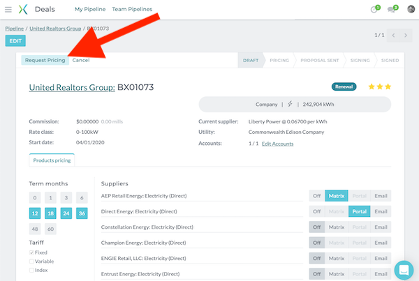Click the DRAFT stage
The height and width of the screenshot is (281, 419).
[251, 60]
